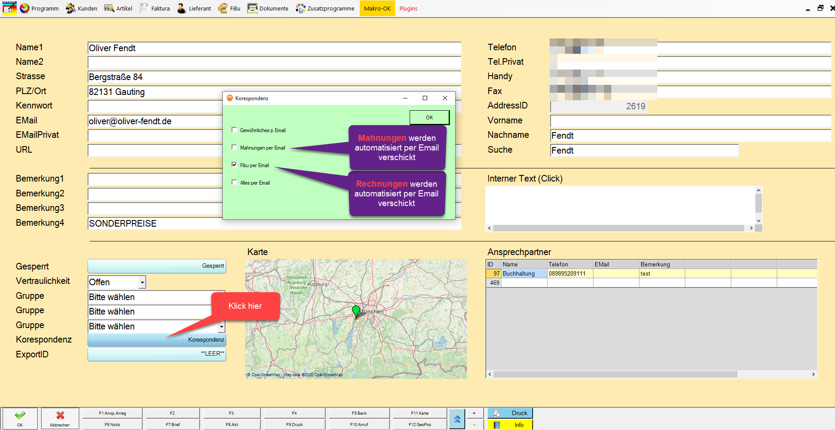
Task: Click the application logo icon at top-left
Action: pyautogui.click(x=9, y=8)
